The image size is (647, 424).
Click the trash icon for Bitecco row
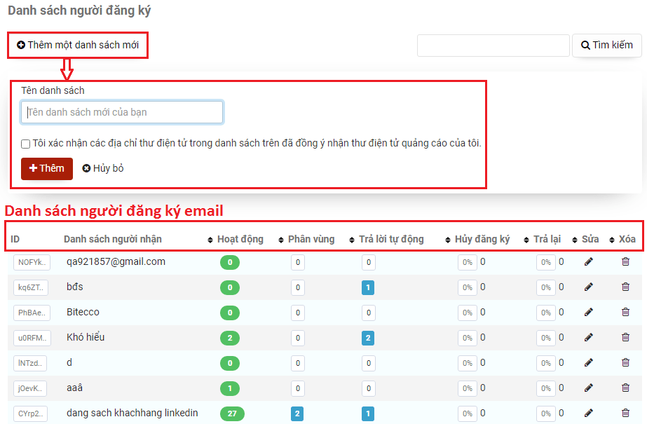point(625,313)
